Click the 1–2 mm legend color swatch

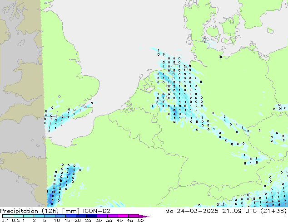[29, 216]
